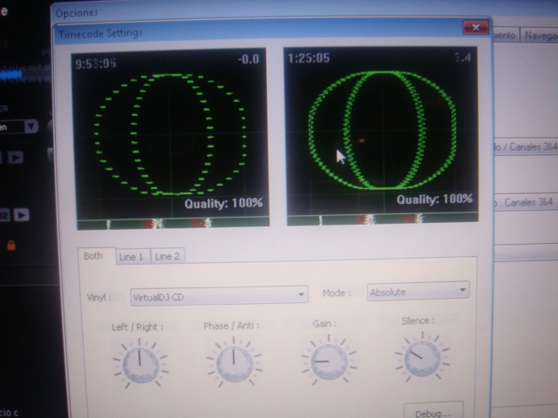558x418 pixels.
Task: Switch to the Line 1 tab
Action: tap(133, 256)
